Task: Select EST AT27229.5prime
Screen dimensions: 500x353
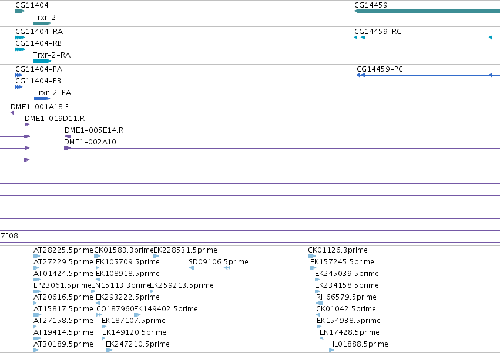Action: (x=63, y=262)
